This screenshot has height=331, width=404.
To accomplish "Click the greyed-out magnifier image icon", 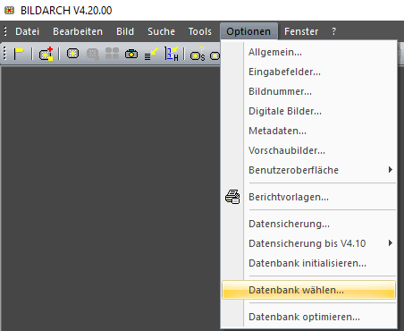I will coord(93,55).
